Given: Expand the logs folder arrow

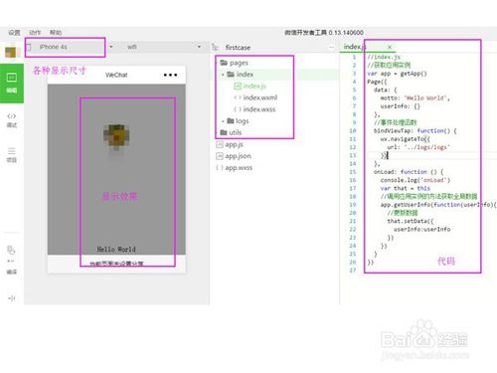Looking at the screenshot, I should [x=223, y=121].
